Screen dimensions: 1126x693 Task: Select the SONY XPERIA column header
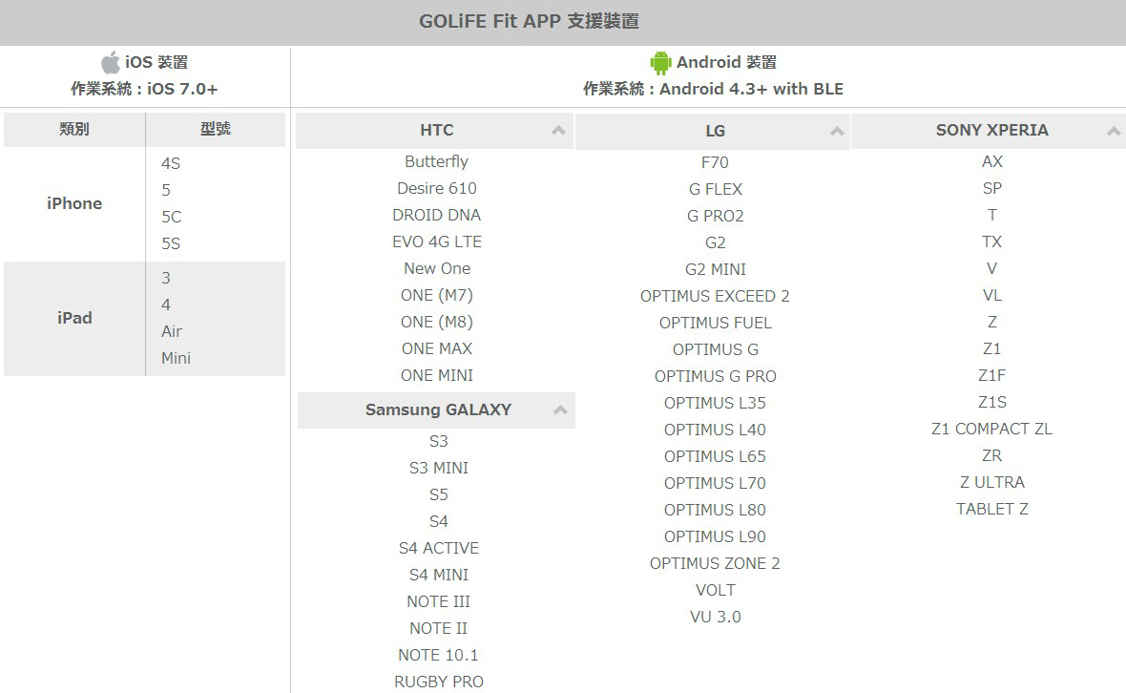pos(989,130)
